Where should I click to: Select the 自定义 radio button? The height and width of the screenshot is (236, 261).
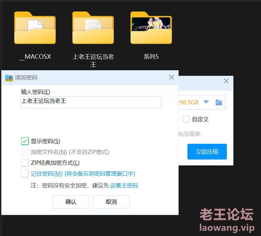coord(186,119)
